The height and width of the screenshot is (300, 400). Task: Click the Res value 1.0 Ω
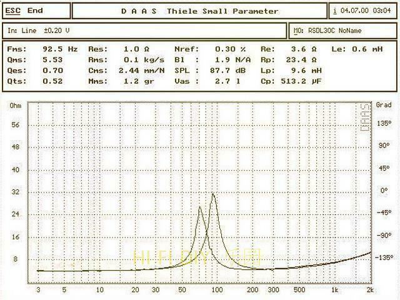click(136, 49)
